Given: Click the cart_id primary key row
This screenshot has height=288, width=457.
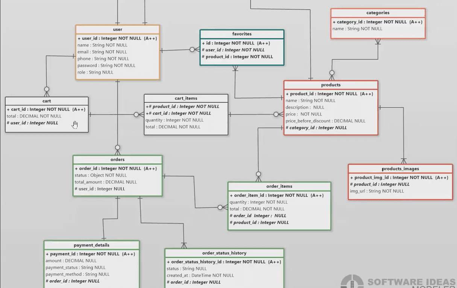Looking at the screenshot, I should click(46, 110).
